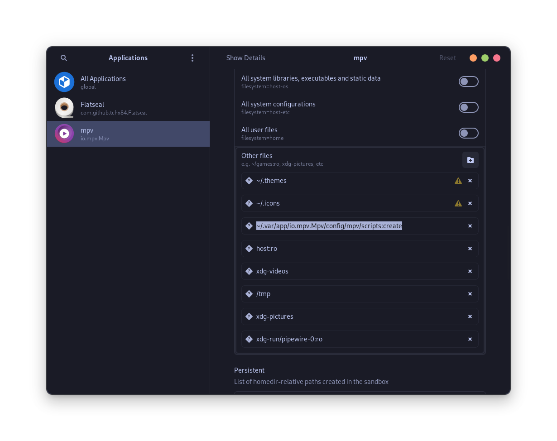Enable All system libraries access
Screen dimensions: 557x441
tap(468, 81)
